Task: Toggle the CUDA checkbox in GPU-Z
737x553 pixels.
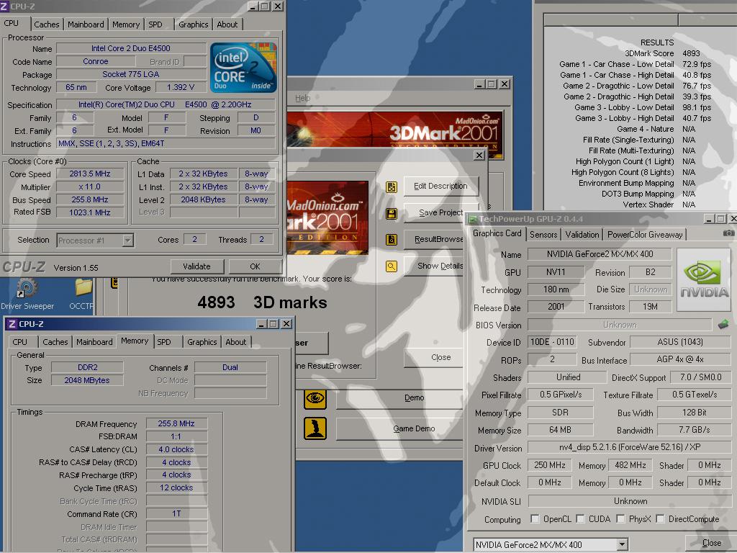Action: click(581, 518)
